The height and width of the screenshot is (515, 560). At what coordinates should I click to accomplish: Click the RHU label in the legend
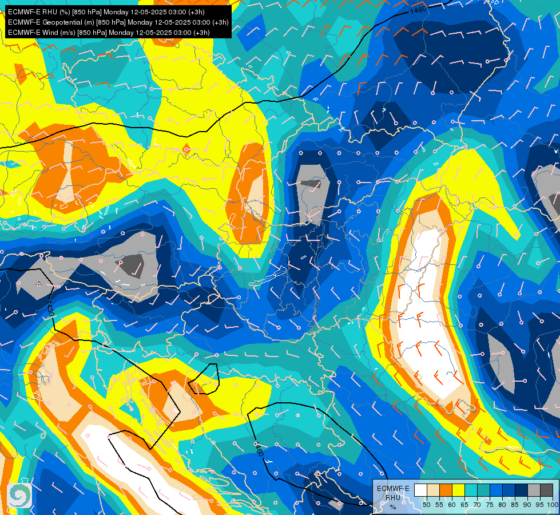(393, 498)
